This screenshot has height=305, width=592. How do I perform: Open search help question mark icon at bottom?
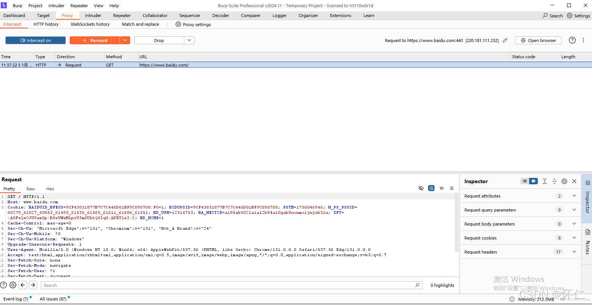(3, 285)
